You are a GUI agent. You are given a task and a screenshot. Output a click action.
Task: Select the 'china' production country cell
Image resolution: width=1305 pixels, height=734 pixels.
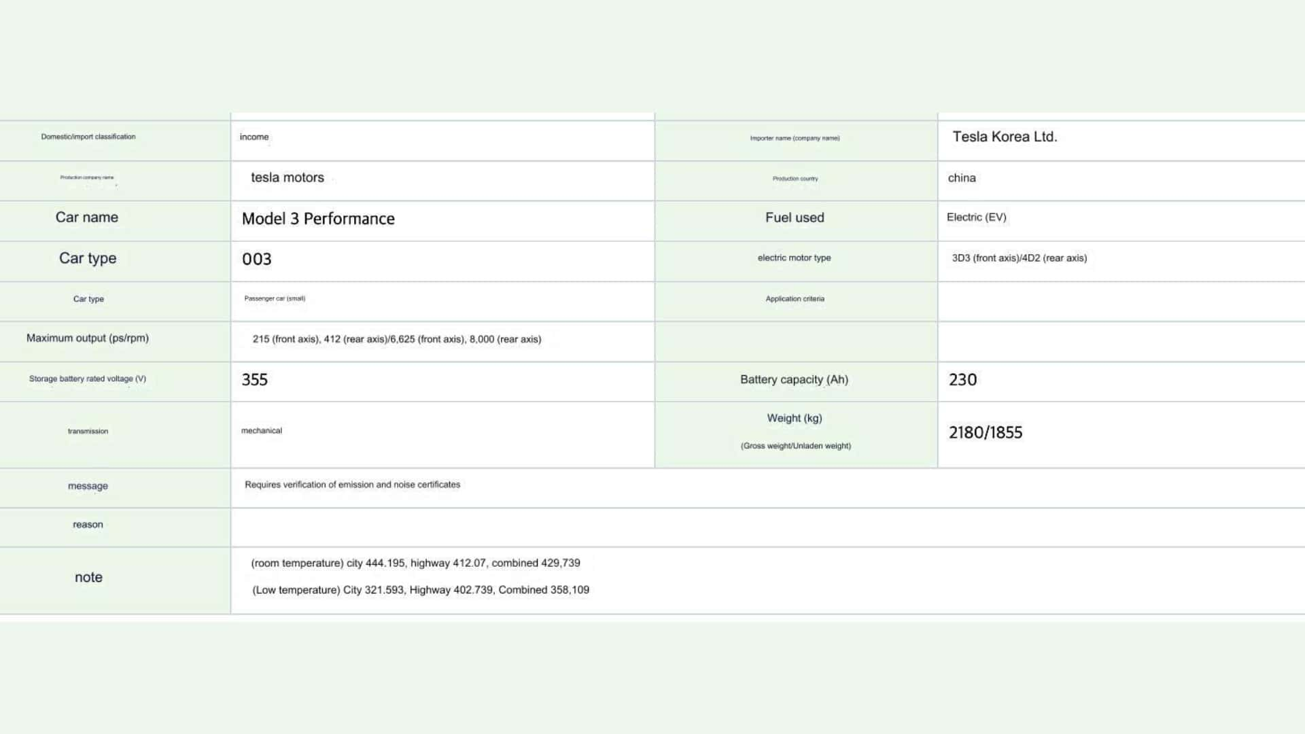[x=962, y=178]
